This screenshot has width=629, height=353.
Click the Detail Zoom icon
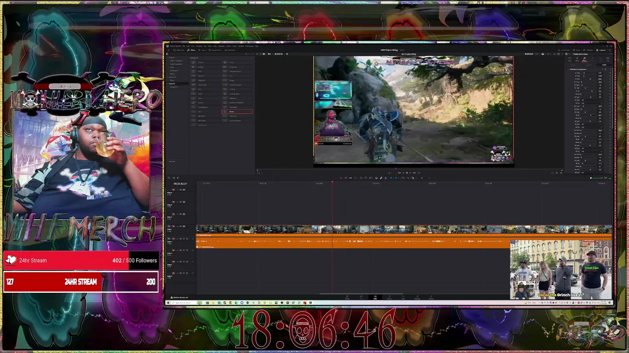[408, 177]
